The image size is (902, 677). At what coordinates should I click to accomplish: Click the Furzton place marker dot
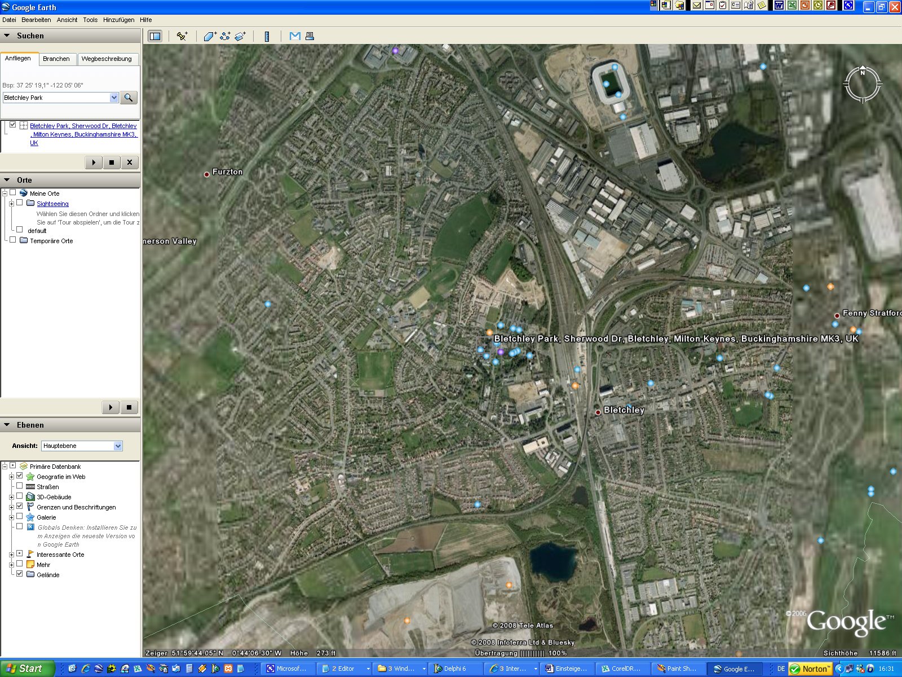pyautogui.click(x=207, y=174)
